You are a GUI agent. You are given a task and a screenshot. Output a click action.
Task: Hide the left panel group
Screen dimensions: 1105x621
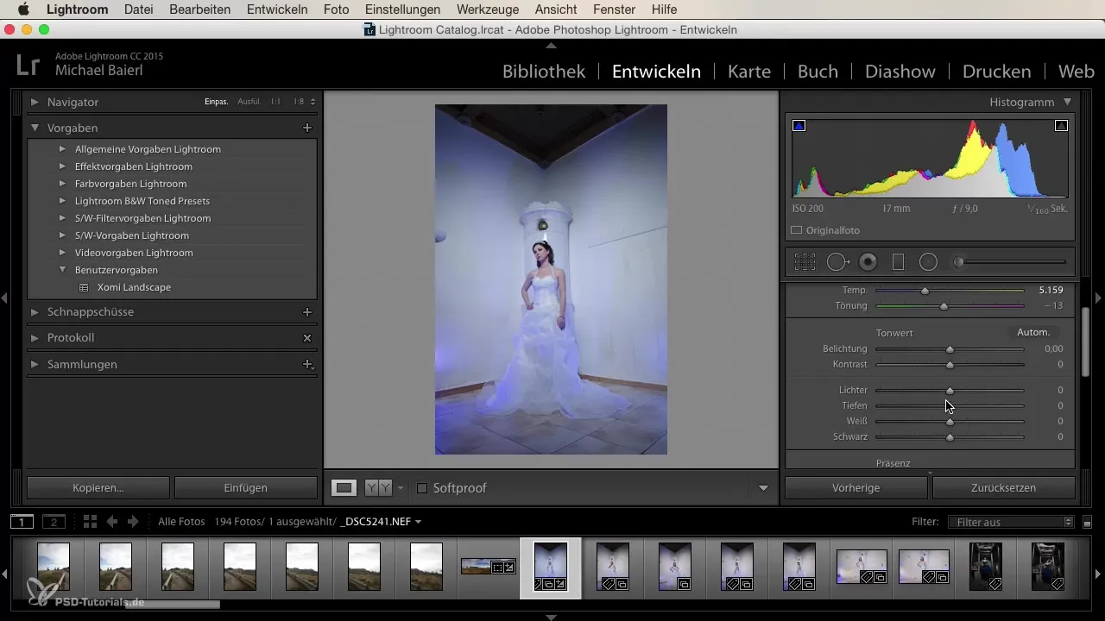point(4,298)
